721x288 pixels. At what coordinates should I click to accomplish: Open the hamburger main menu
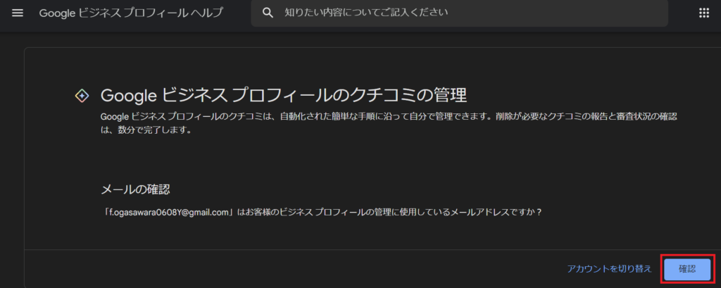point(18,13)
